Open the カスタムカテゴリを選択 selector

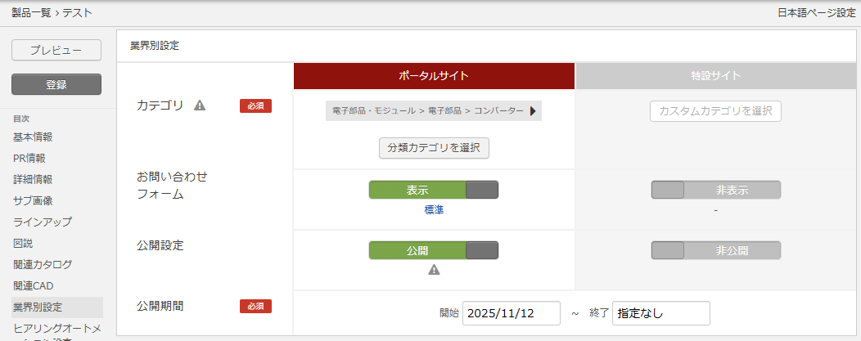715,111
